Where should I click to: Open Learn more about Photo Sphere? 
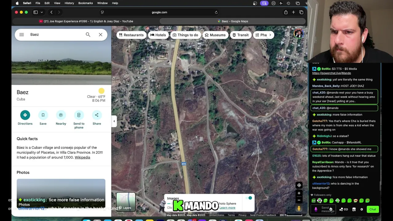click(228, 208)
